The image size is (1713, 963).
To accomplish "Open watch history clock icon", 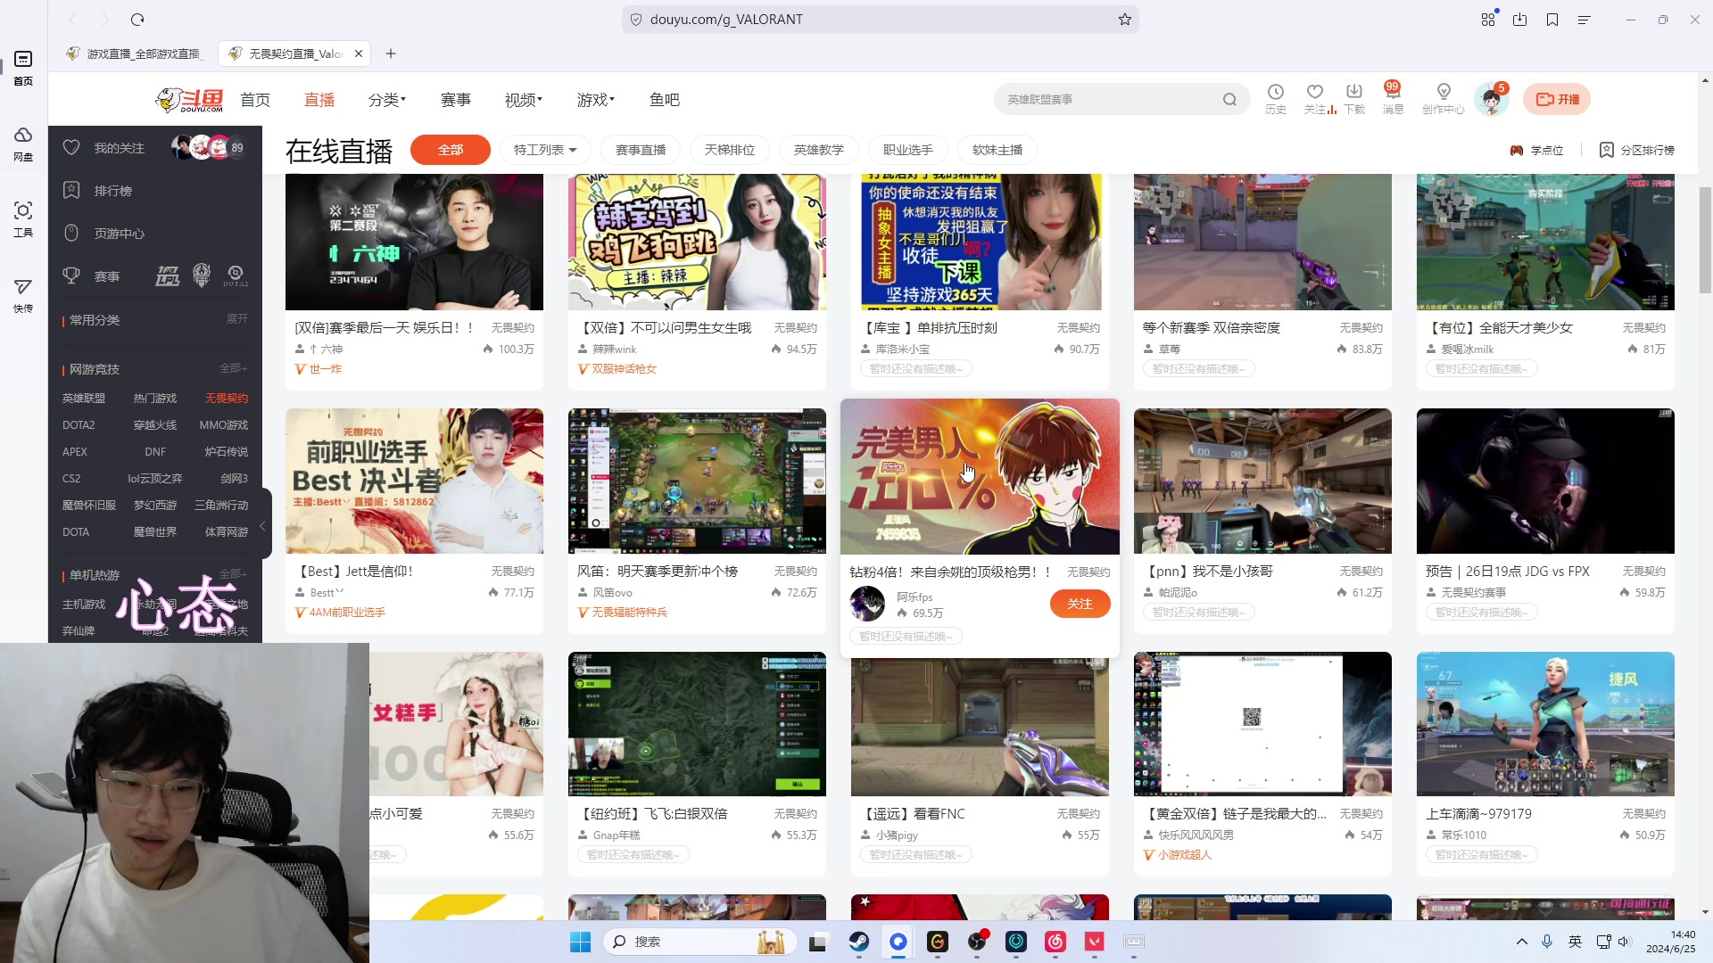I will tap(1276, 92).
